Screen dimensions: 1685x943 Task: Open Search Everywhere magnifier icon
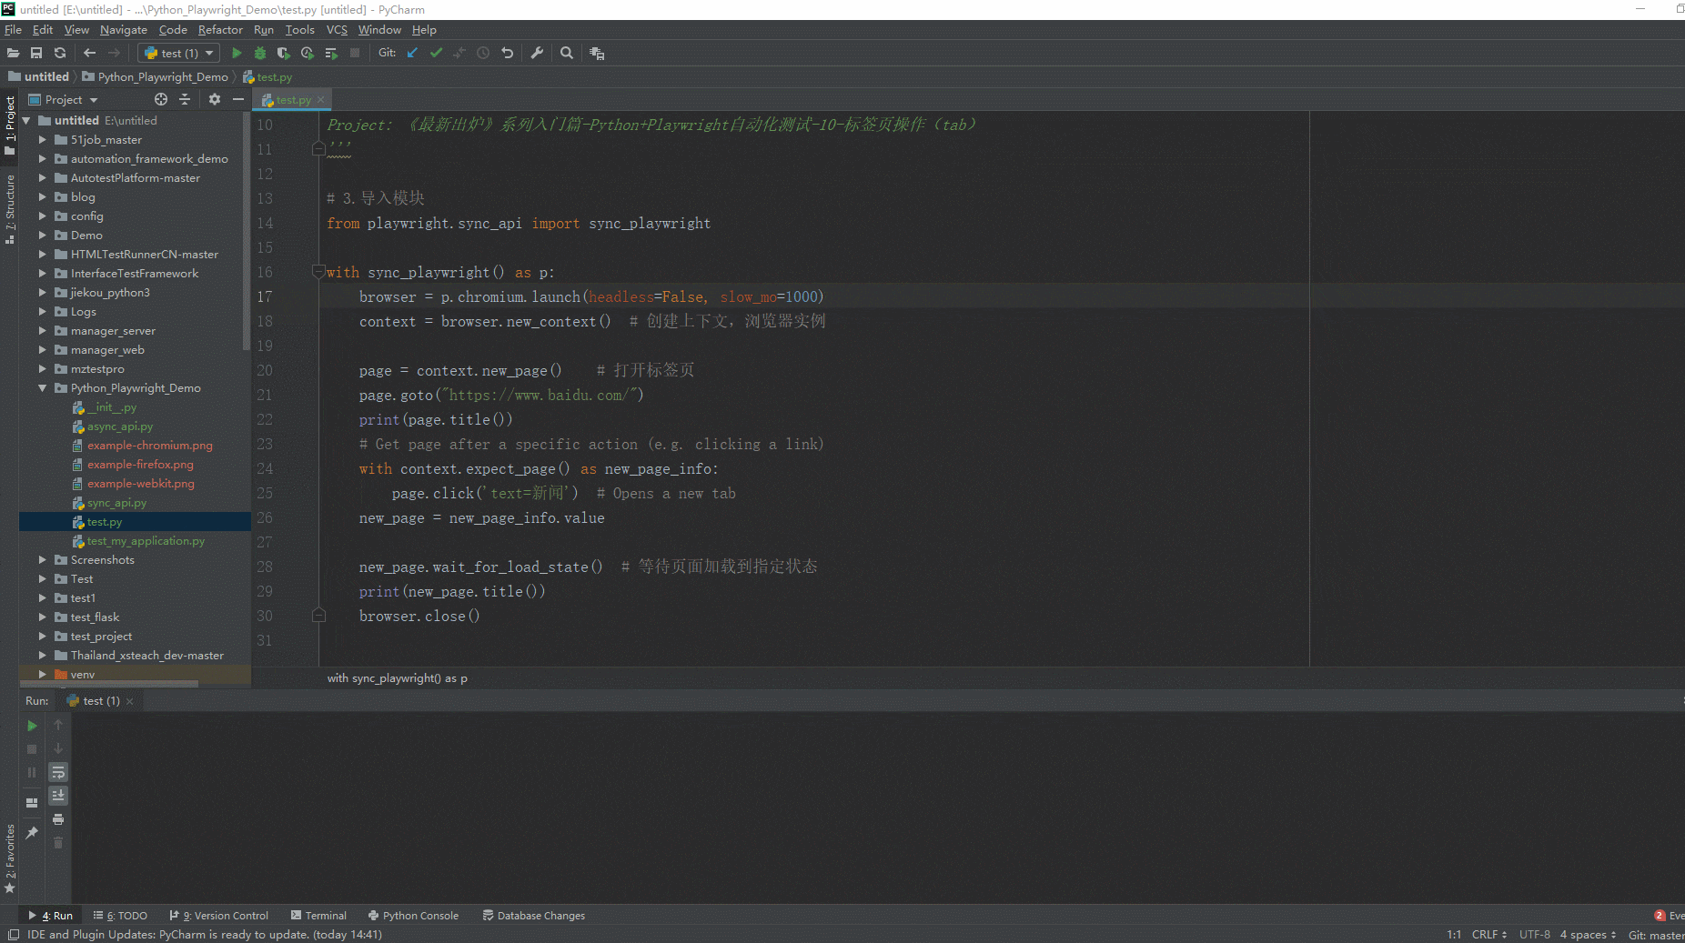tap(567, 53)
